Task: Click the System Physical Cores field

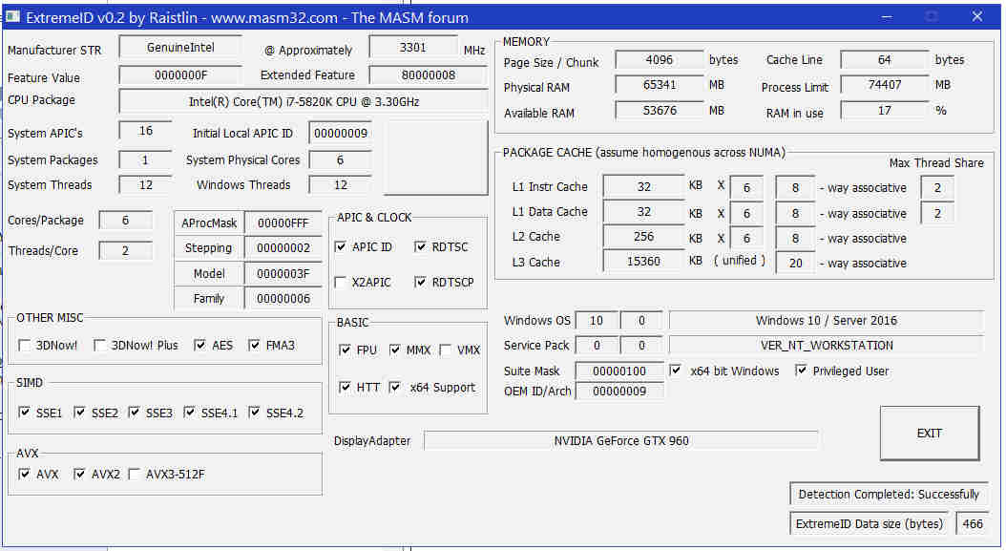Action: point(340,159)
